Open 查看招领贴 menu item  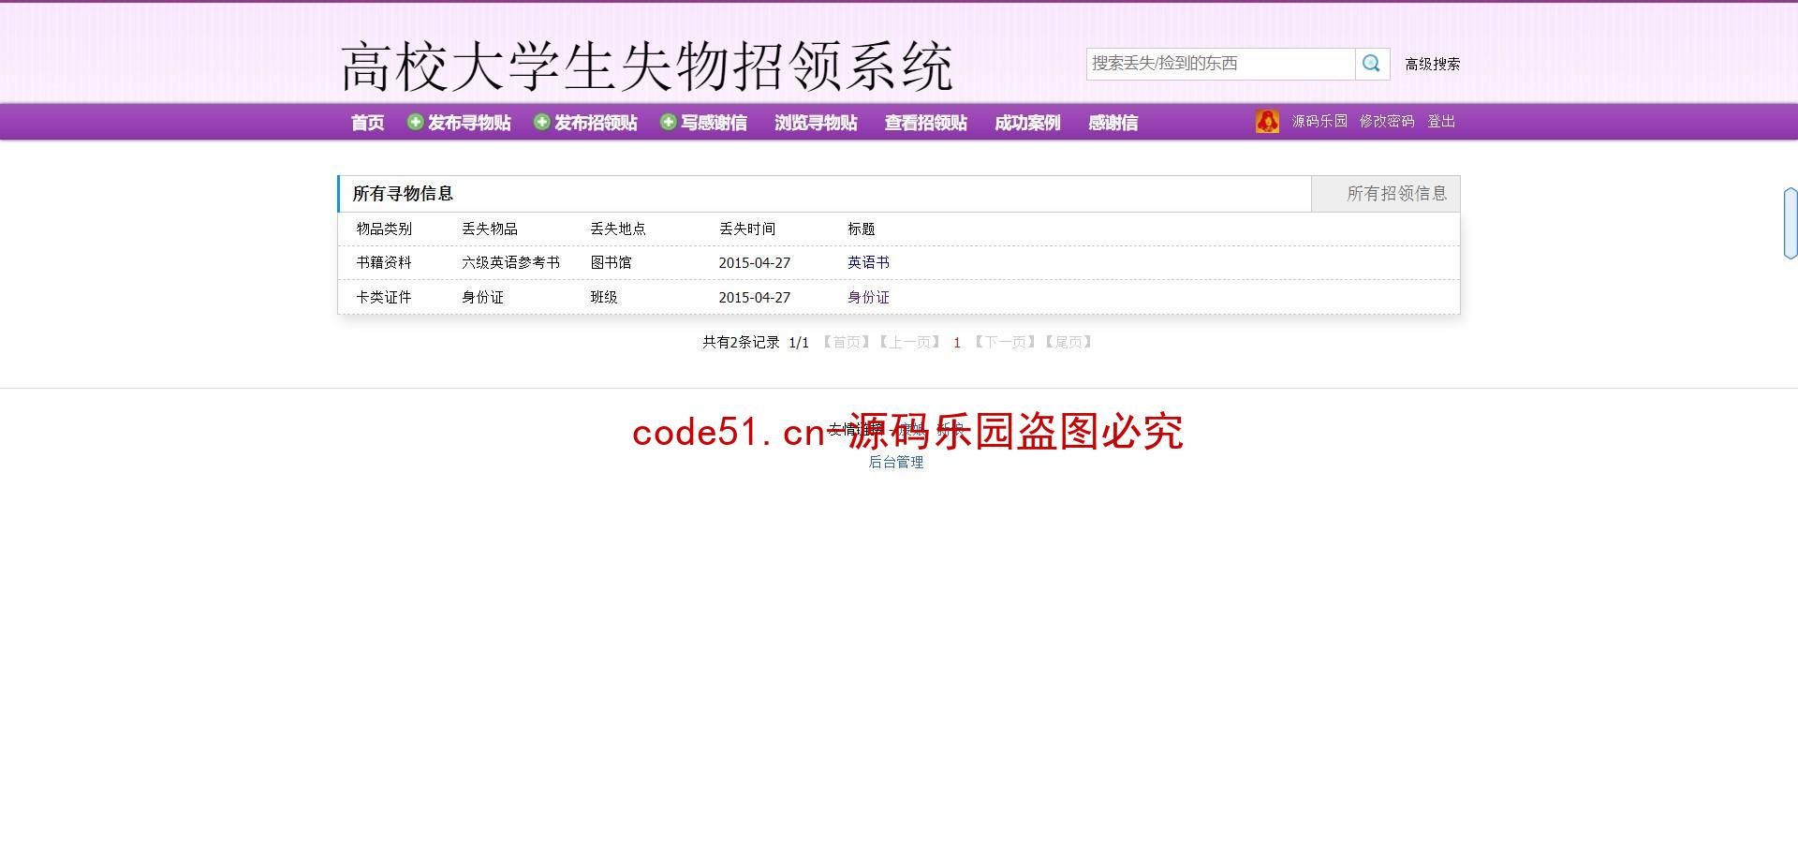coord(926,123)
